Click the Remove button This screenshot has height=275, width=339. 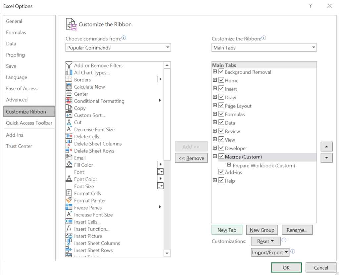[191, 158]
